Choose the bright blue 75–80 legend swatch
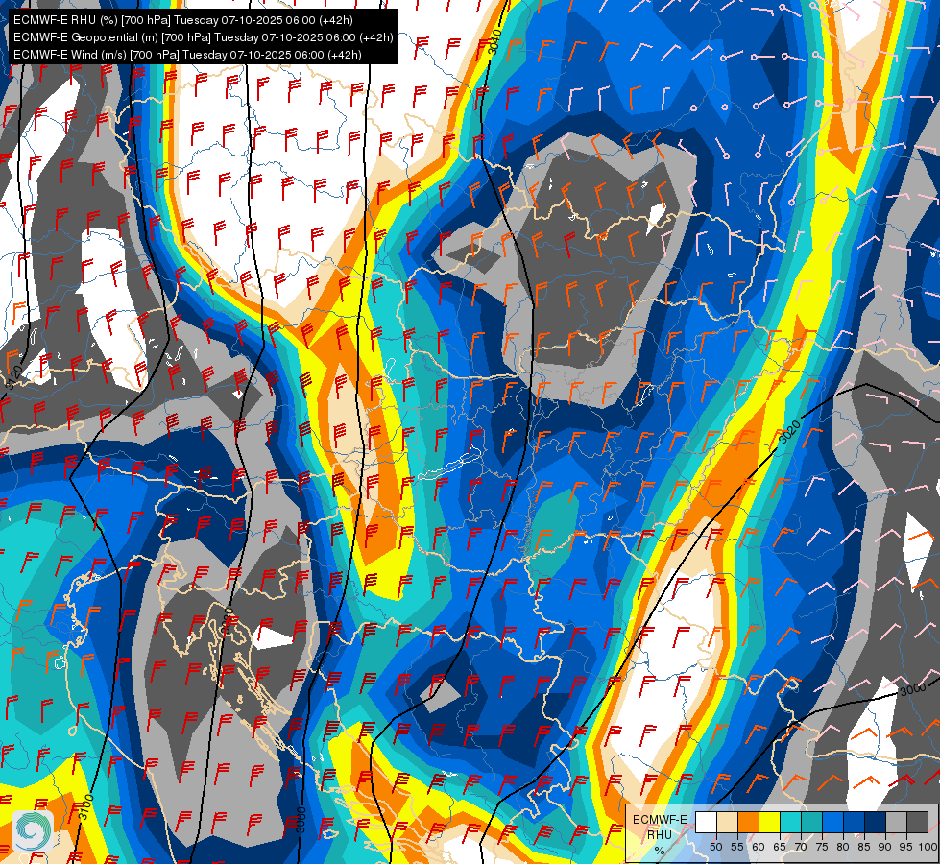Viewport: 940px width, 864px height. 832,822
